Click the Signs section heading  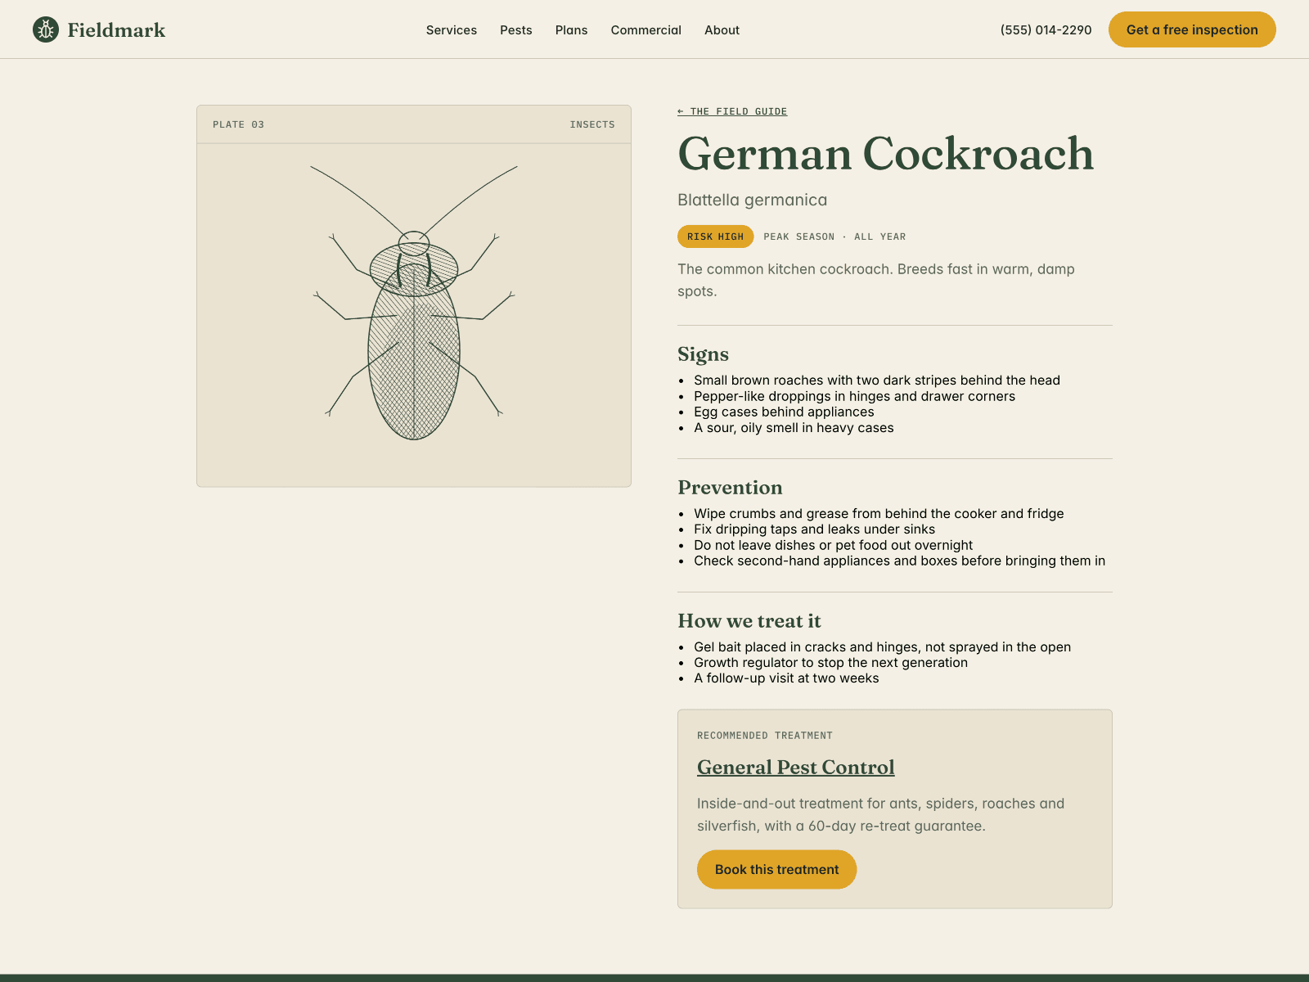tap(703, 354)
